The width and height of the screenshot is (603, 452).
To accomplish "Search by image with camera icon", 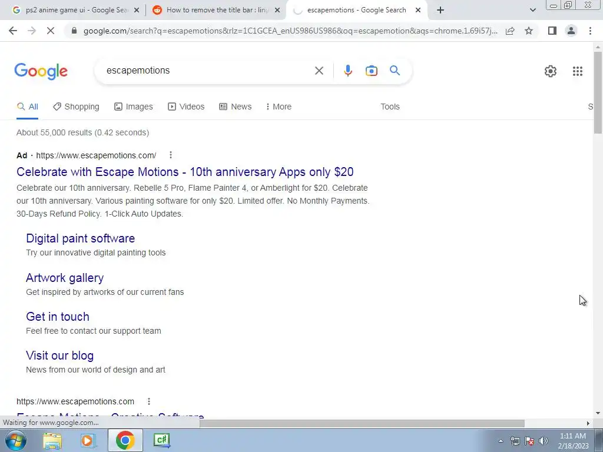I will point(371,71).
